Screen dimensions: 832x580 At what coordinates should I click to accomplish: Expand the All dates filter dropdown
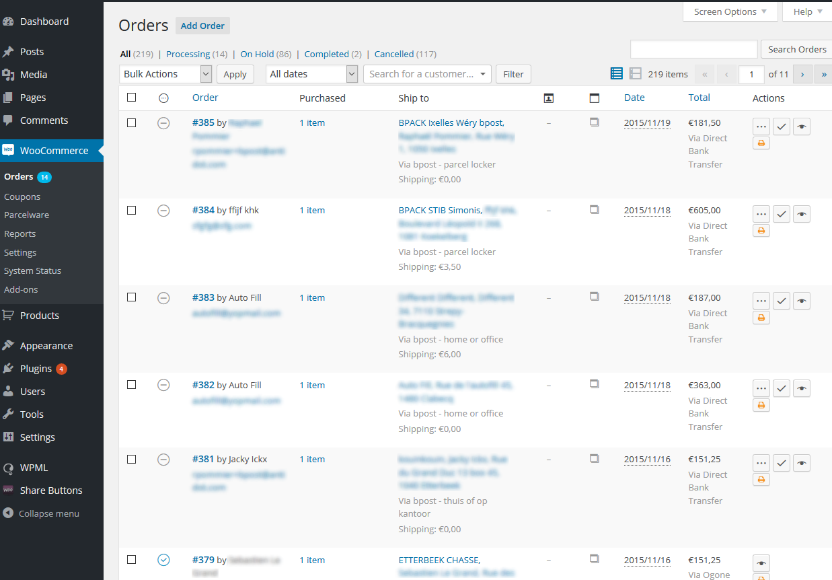coord(311,74)
